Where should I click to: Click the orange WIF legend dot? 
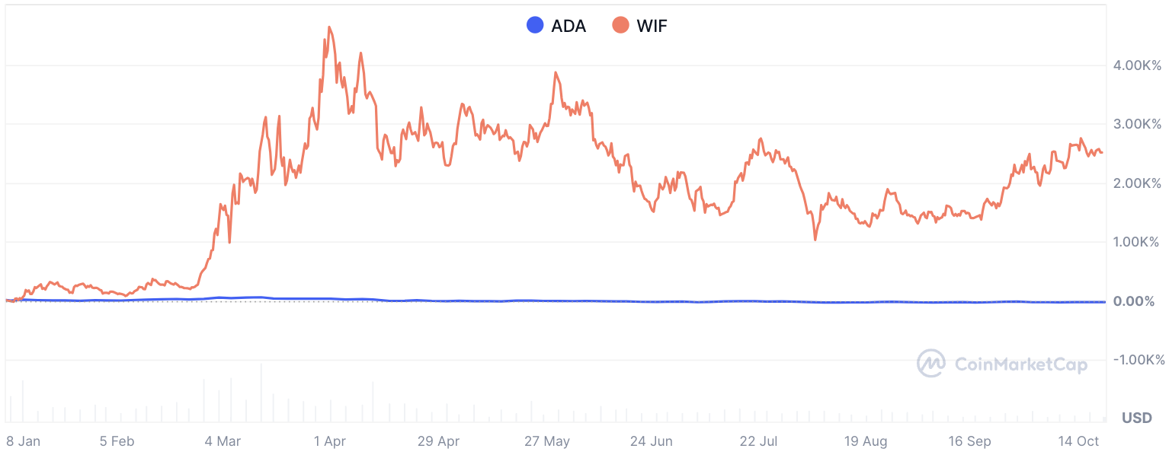(621, 26)
